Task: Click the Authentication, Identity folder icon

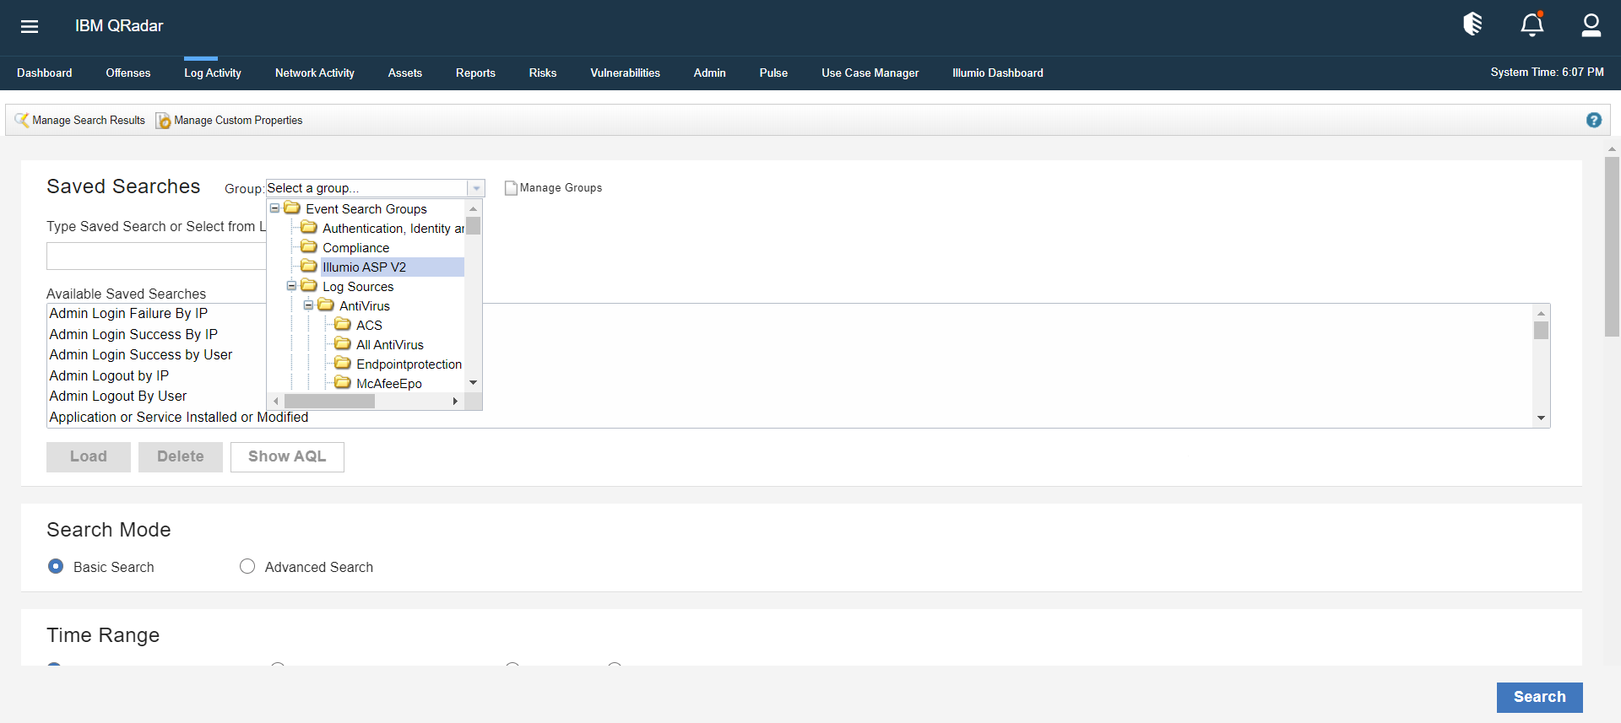Action: pos(309,227)
